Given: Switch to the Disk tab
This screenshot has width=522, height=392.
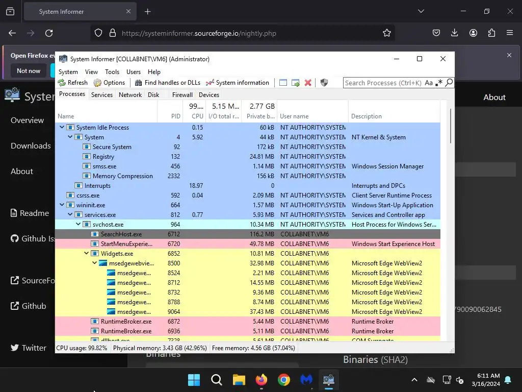Looking at the screenshot, I should pyautogui.click(x=153, y=94).
